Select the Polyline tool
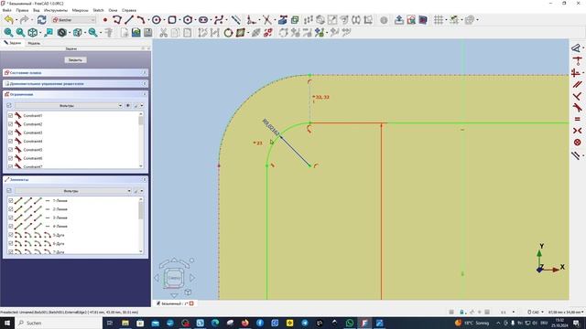The height and width of the screenshot is (329, 586). (x=117, y=20)
